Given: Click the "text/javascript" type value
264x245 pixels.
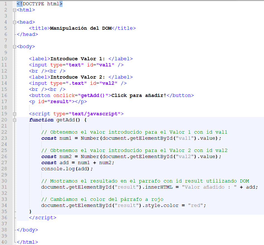Looking at the screenshot, I should pos(94,114).
